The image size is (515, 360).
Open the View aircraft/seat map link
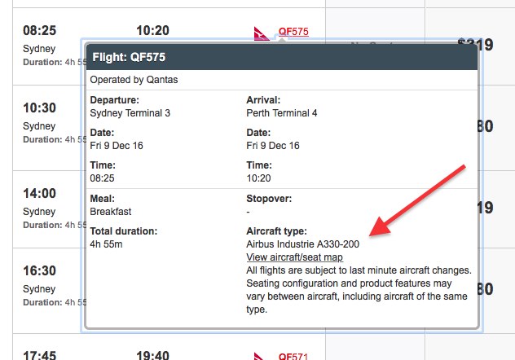click(x=295, y=257)
